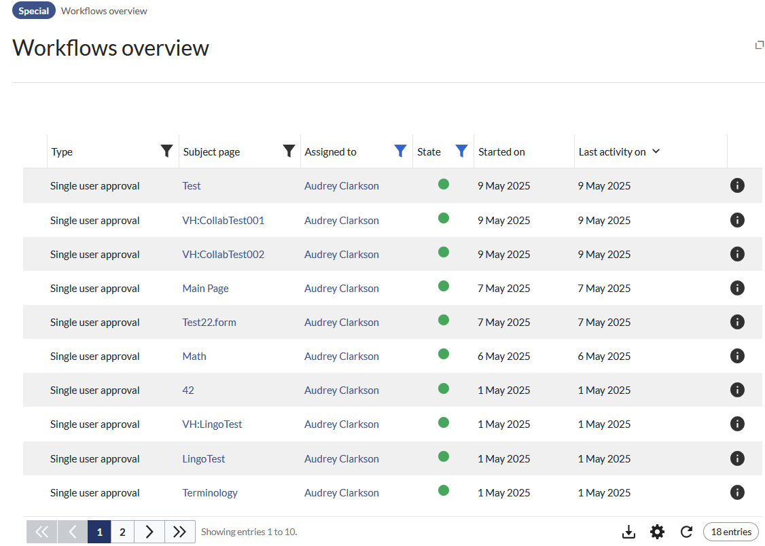Reload the workflows table
The image size is (765, 546).
click(x=686, y=532)
